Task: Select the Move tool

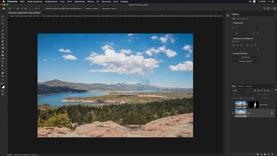Action: (3, 16)
